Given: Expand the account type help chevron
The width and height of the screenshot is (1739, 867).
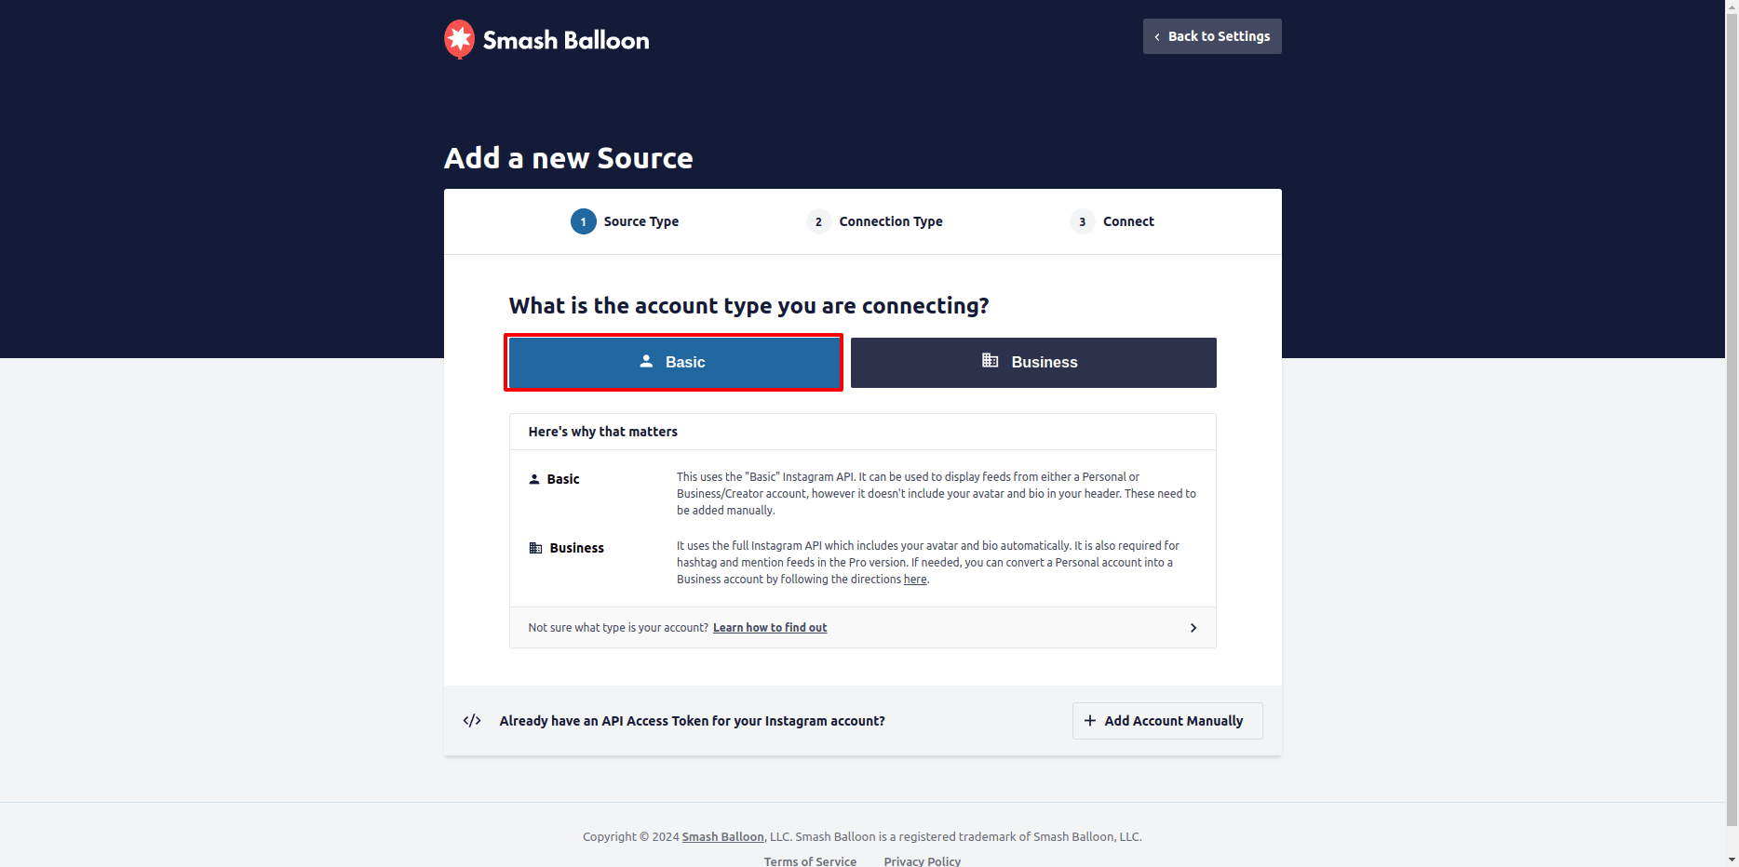Looking at the screenshot, I should click(1193, 628).
